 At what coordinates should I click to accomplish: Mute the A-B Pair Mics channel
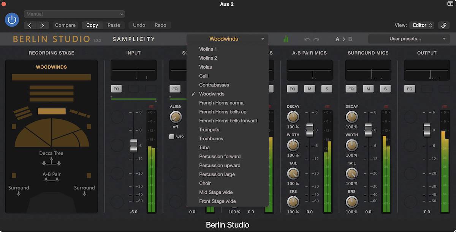(310, 89)
